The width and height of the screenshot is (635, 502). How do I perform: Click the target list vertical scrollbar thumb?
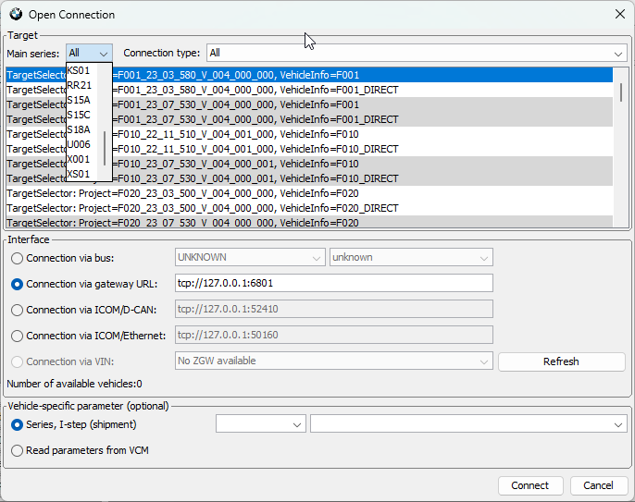coord(620,92)
